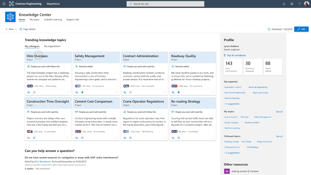Open more options on Contract Administration card
Viewport: 311px width, 175px height.
[164, 92]
